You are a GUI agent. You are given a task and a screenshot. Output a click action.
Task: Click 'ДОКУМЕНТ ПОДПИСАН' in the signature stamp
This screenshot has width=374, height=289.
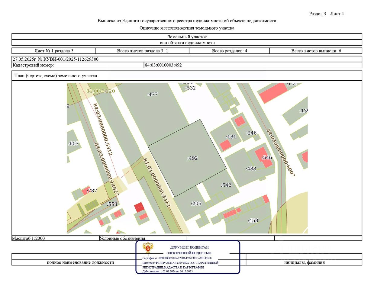tap(189, 247)
